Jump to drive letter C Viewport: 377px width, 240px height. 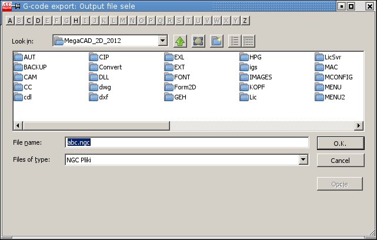[29, 21]
